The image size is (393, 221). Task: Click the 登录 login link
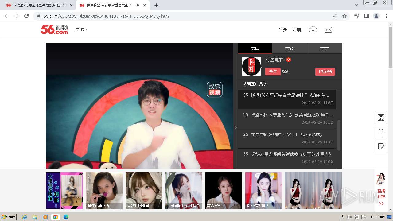pyautogui.click(x=282, y=30)
